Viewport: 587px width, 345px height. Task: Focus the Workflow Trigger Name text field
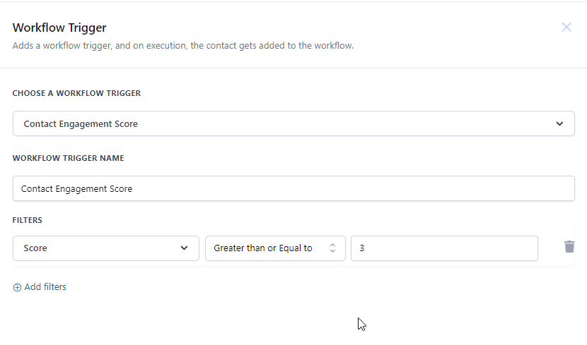[x=293, y=188]
